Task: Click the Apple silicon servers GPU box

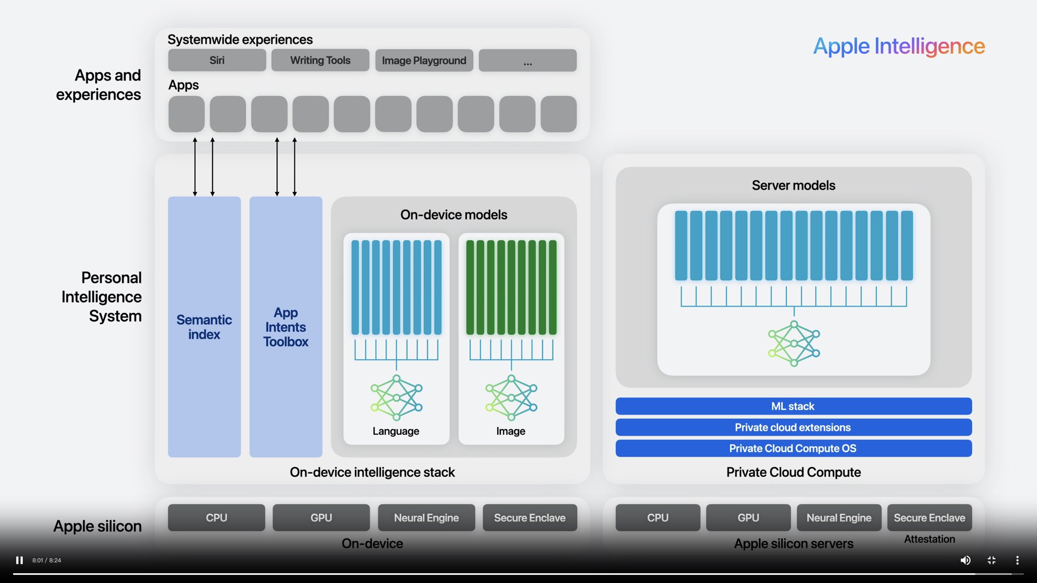Action: point(748,518)
